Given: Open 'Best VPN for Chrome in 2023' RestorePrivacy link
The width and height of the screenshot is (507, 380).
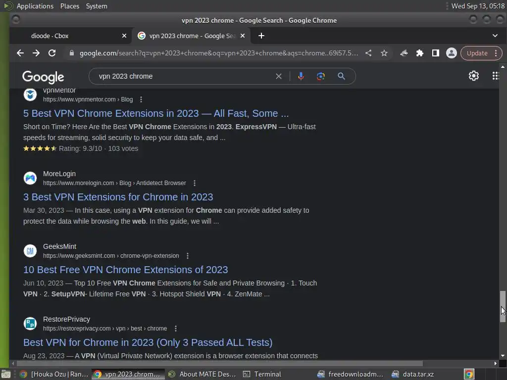Looking at the screenshot, I should (148, 342).
